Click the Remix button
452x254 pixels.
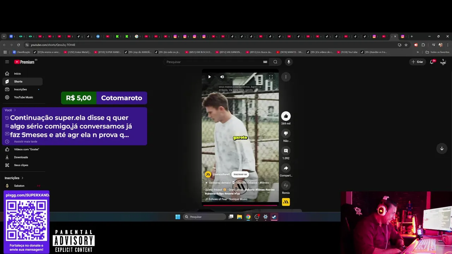coord(286,185)
